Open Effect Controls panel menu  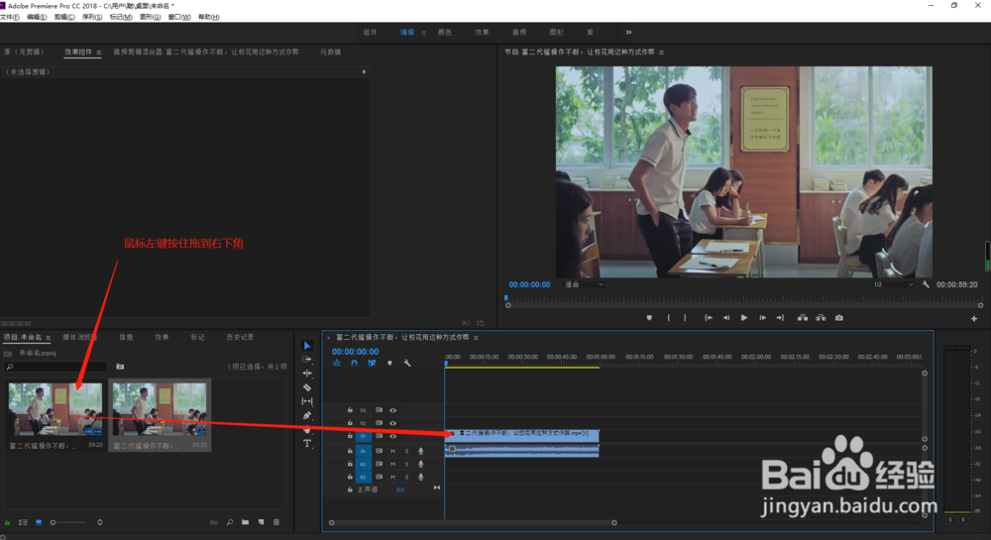tap(98, 53)
